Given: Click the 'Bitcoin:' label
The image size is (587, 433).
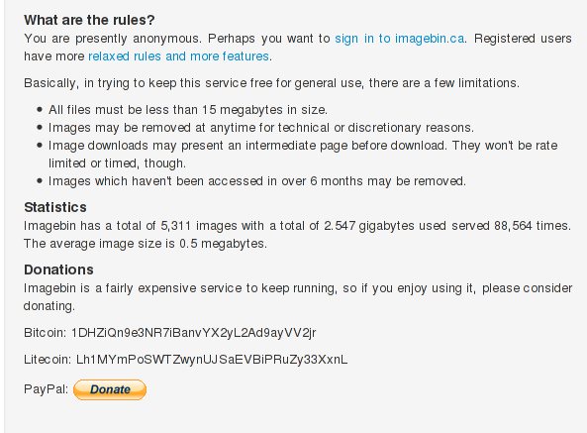Looking at the screenshot, I should tap(45, 333).
